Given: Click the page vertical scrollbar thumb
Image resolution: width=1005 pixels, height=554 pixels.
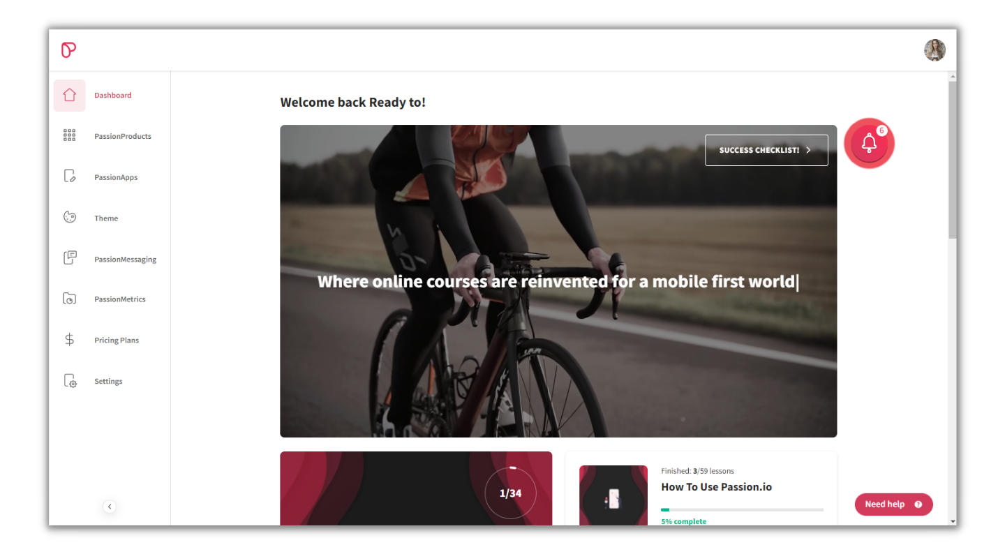Looking at the screenshot, I should pos(953,160).
